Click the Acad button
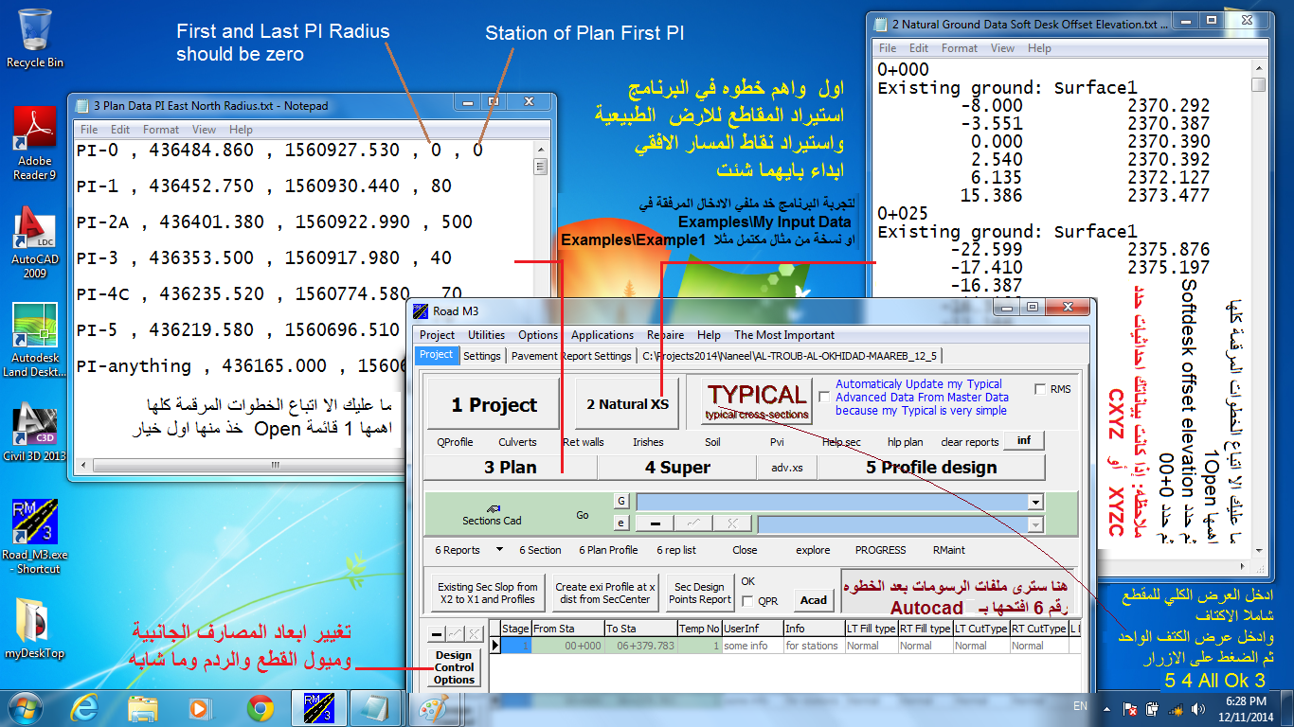 coord(814,599)
